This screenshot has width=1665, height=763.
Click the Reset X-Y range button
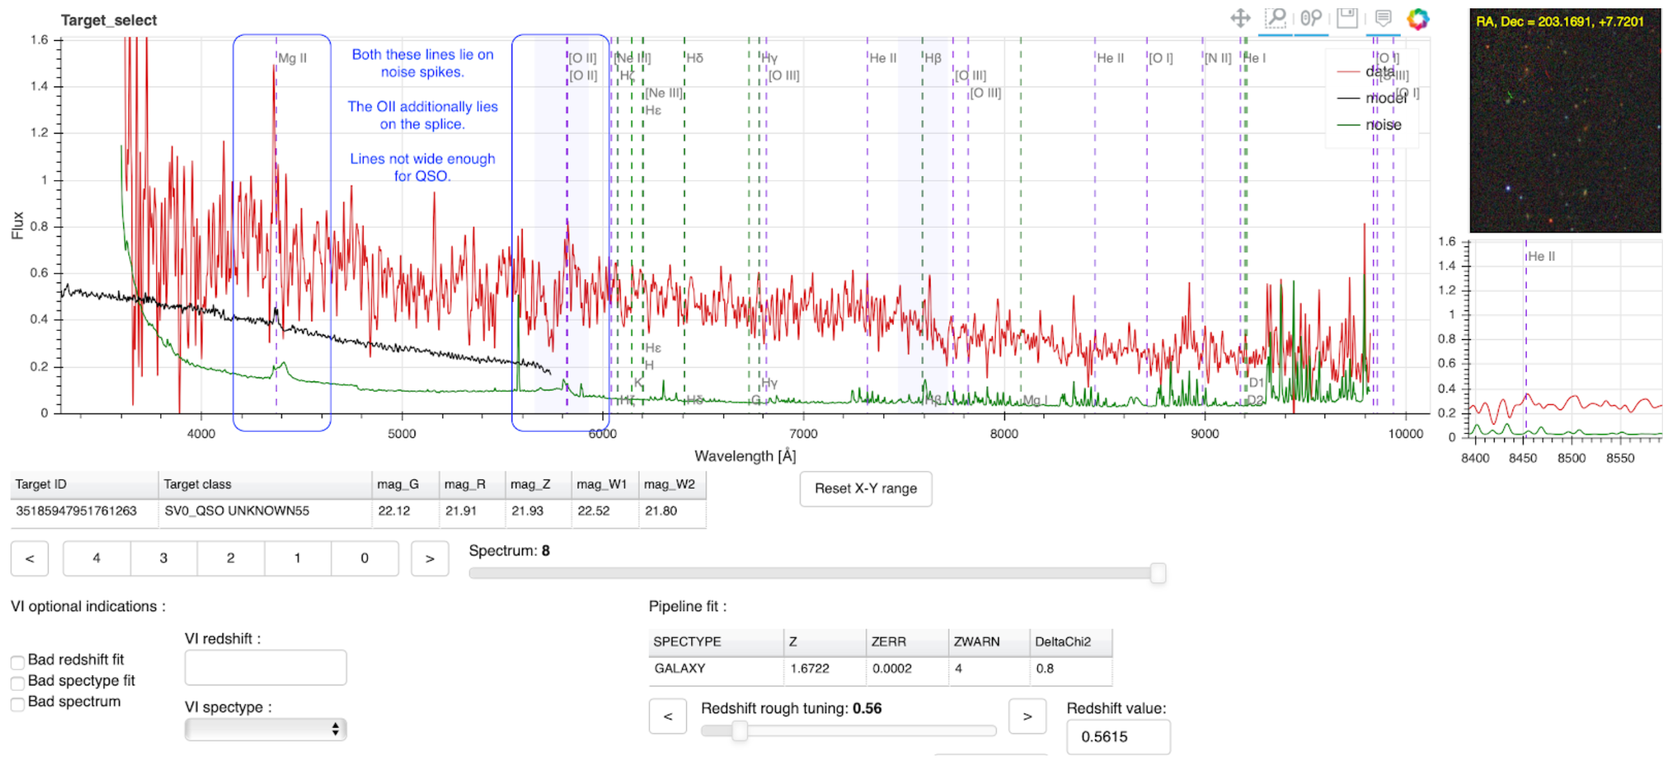click(865, 489)
